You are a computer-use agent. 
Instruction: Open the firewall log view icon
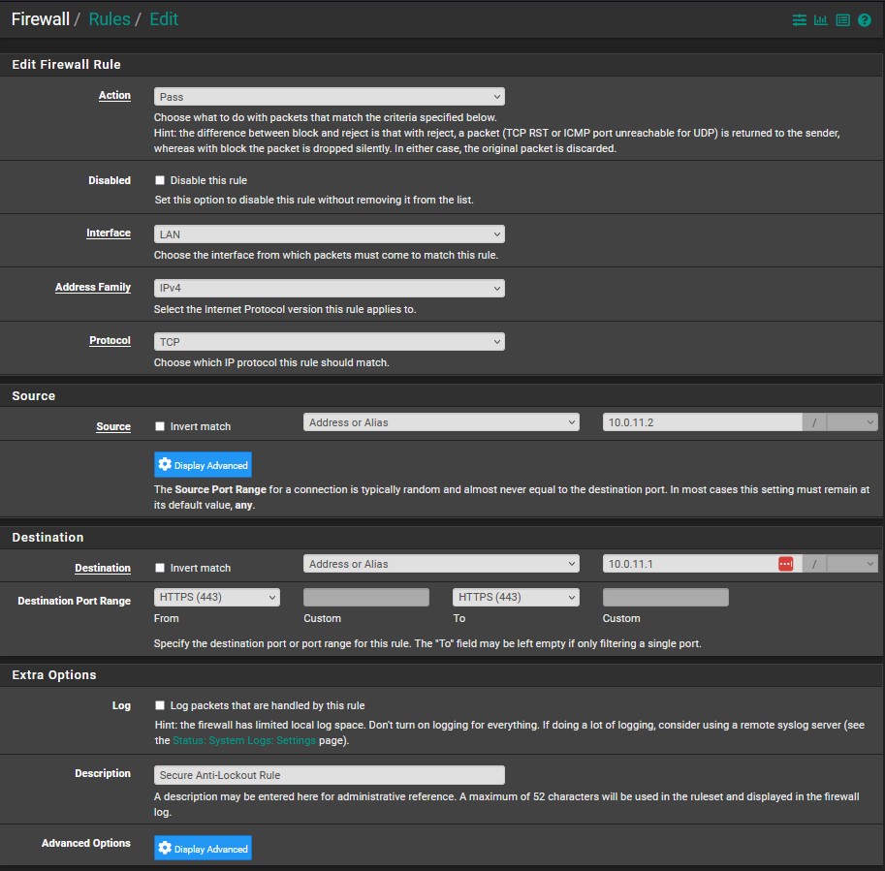842,19
